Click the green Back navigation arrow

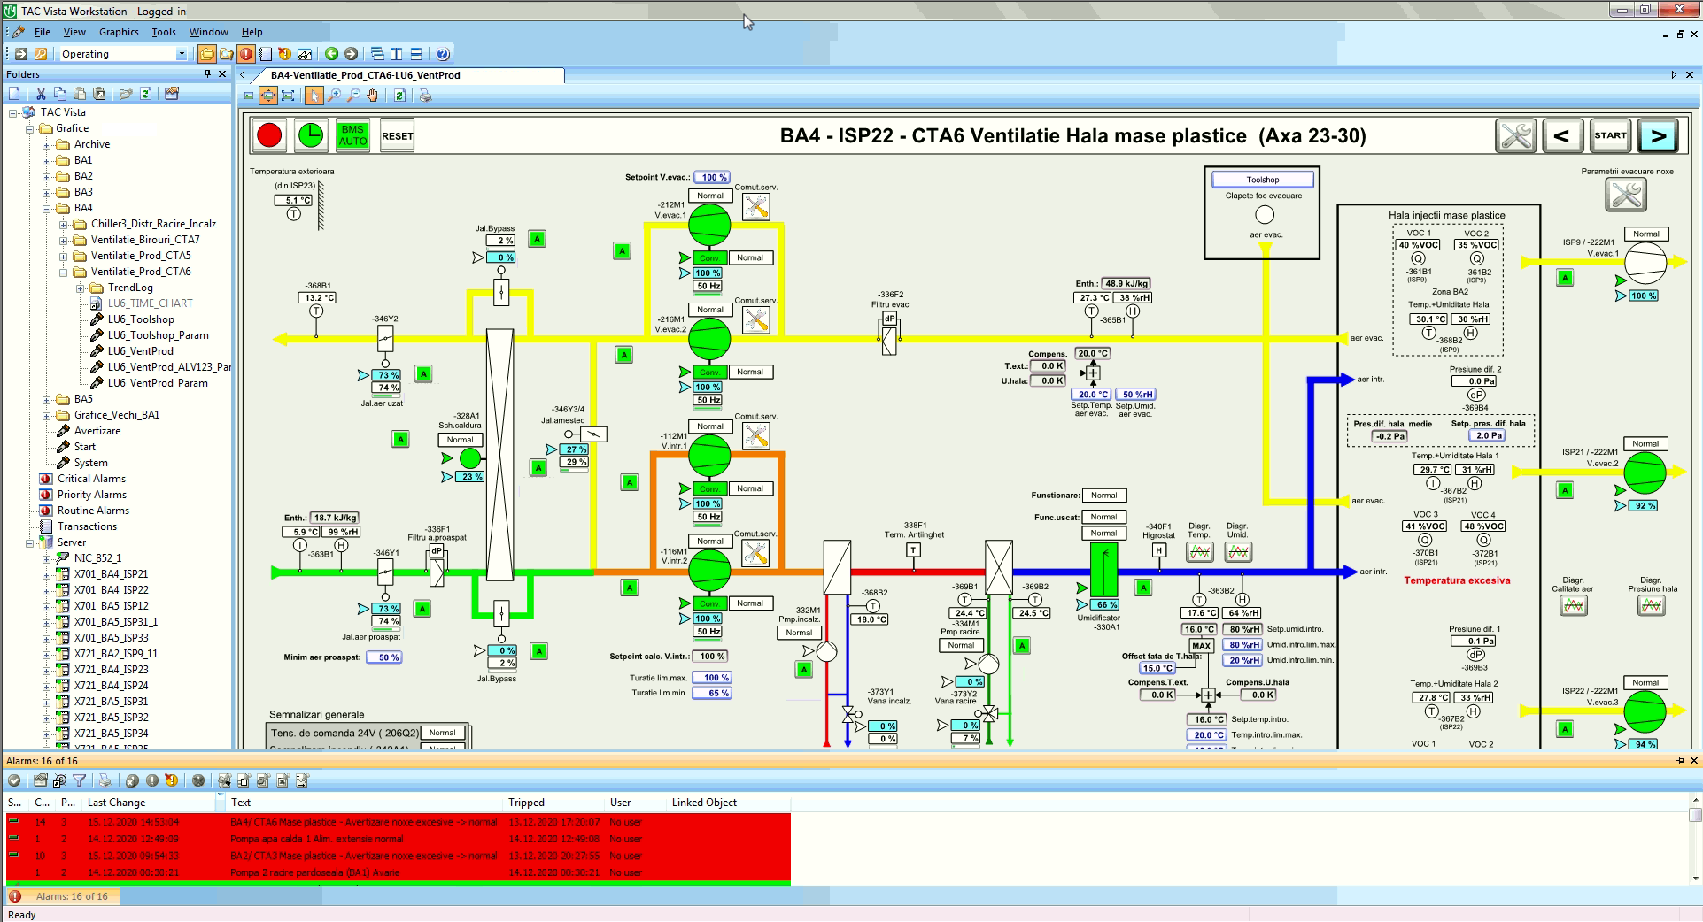point(331,54)
